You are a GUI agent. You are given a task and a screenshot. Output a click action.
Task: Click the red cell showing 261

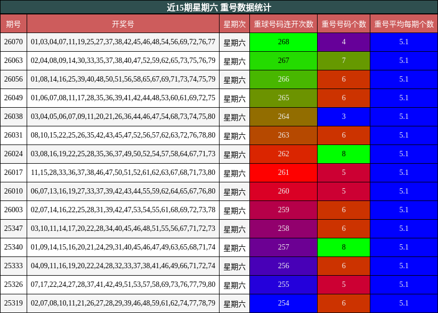tap(283, 172)
